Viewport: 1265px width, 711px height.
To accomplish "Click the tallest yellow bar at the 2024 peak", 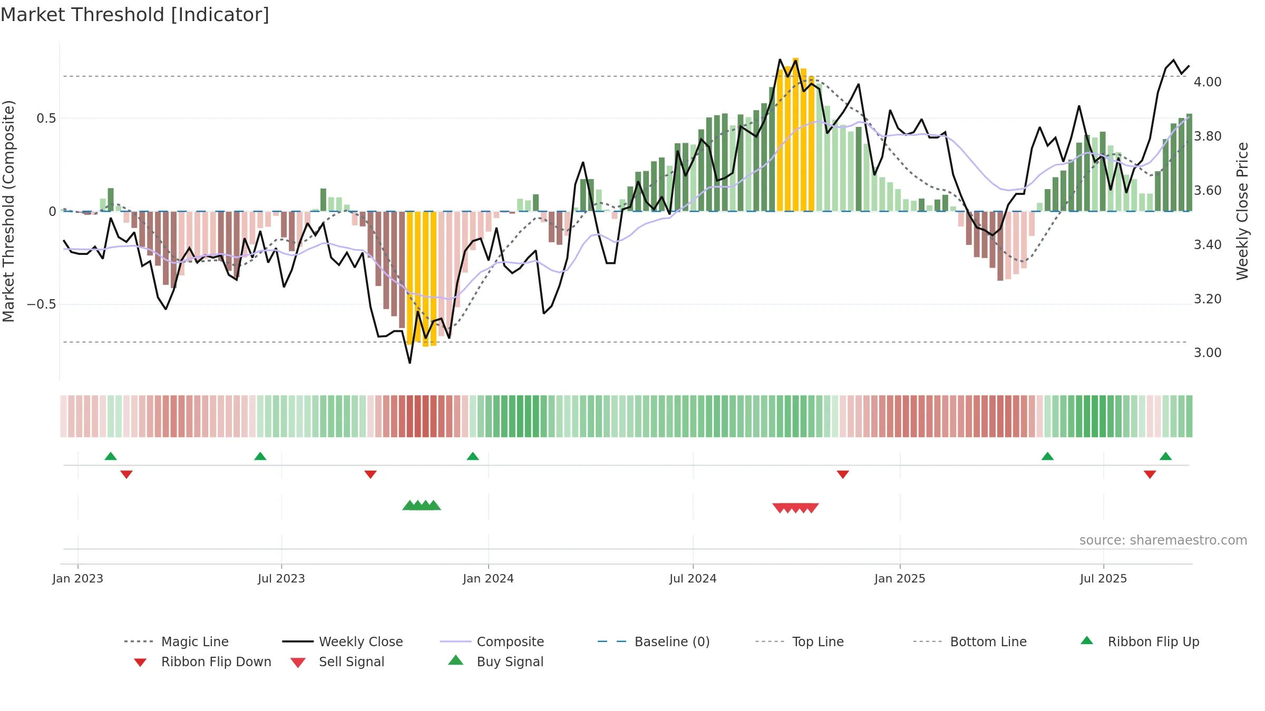I will point(796,134).
